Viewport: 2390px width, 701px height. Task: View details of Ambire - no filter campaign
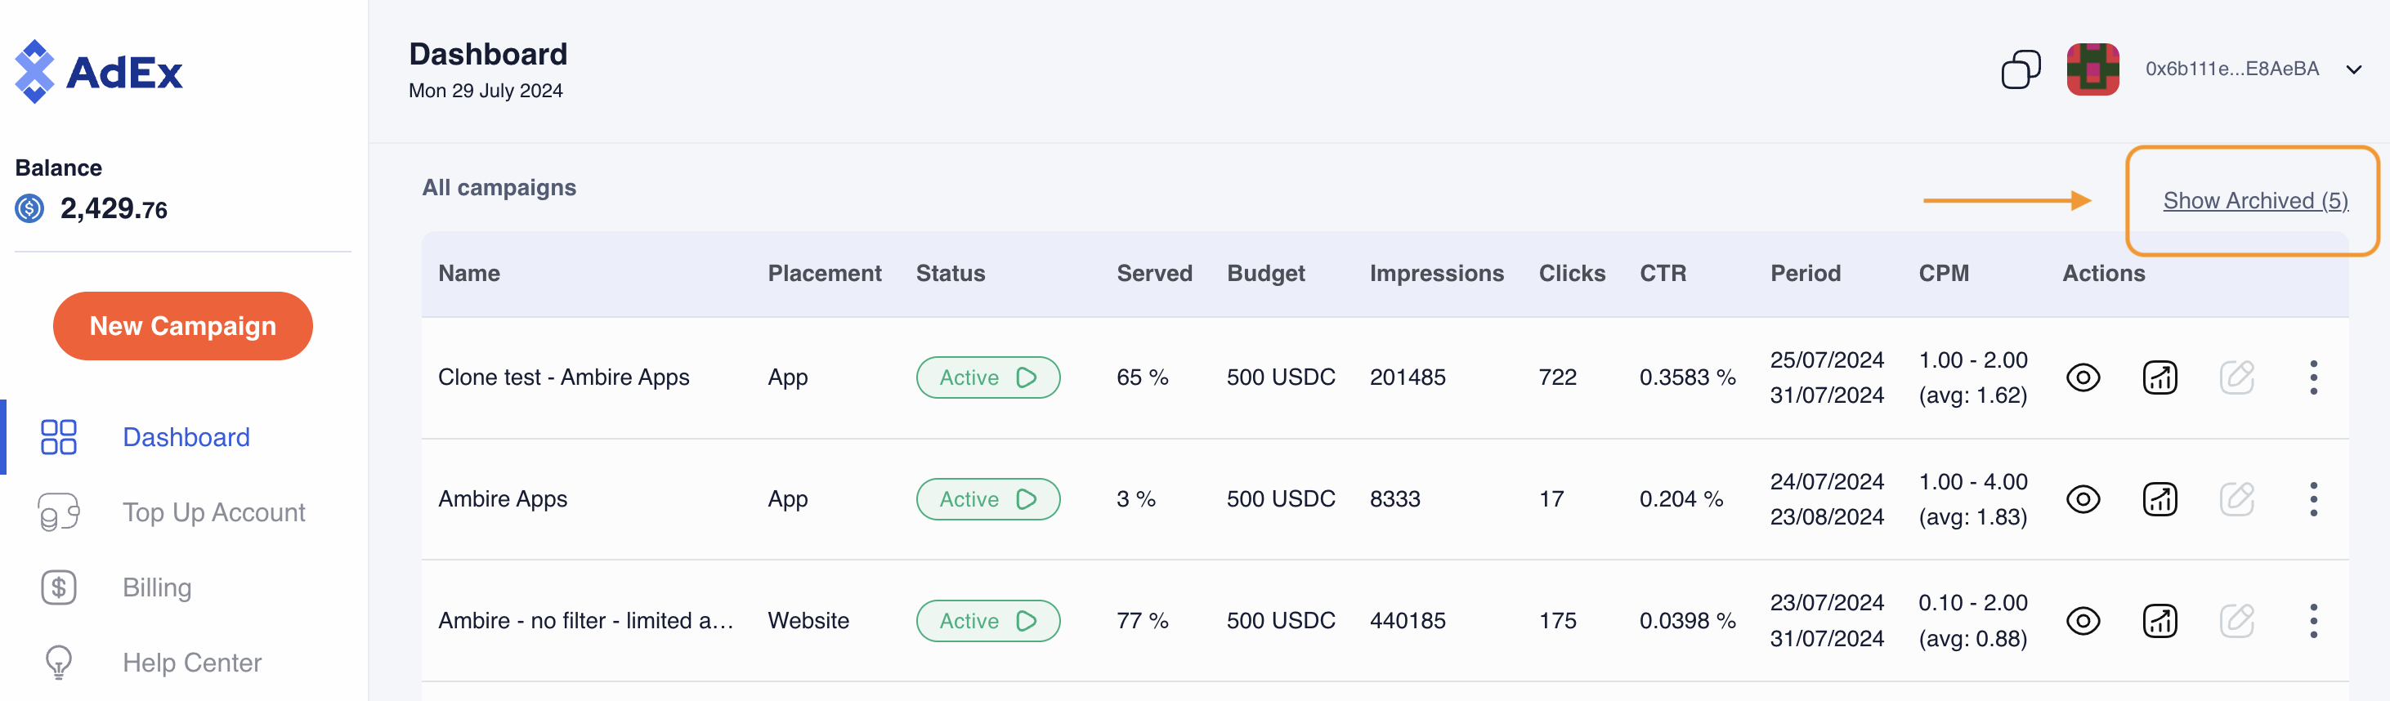coord(2083,620)
